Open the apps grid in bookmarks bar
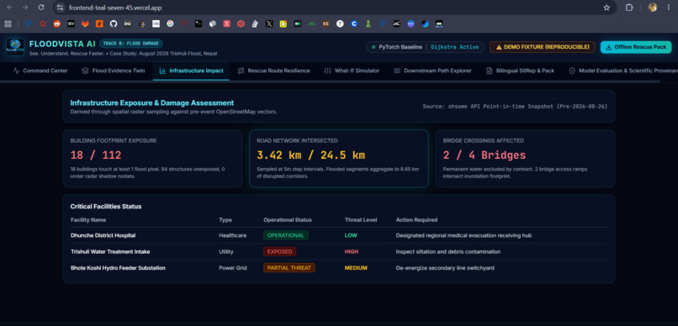The height and width of the screenshot is (326, 678). (8, 24)
